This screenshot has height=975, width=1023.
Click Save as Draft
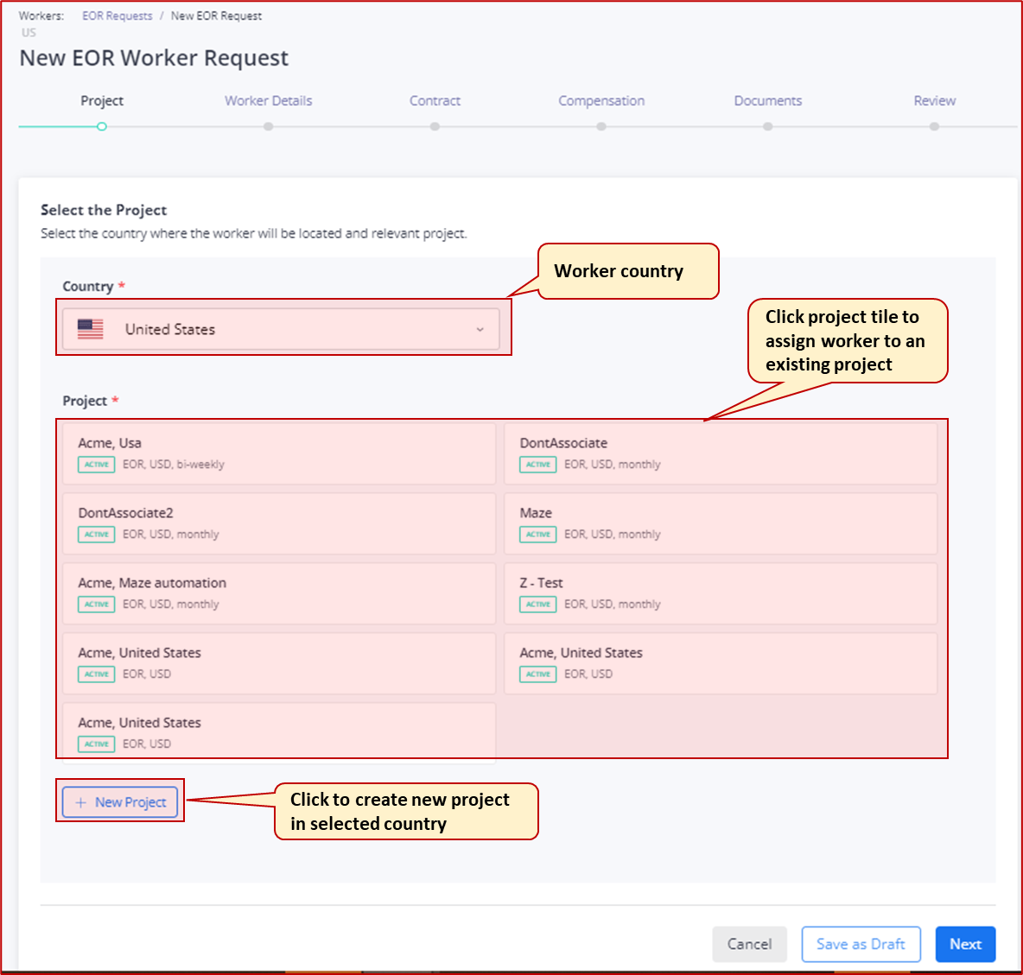[x=861, y=944]
